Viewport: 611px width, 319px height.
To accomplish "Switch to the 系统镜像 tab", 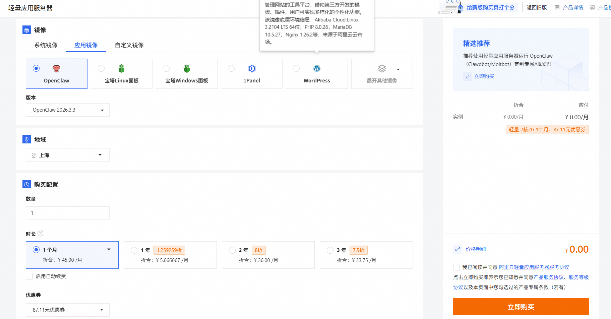I will click(46, 45).
